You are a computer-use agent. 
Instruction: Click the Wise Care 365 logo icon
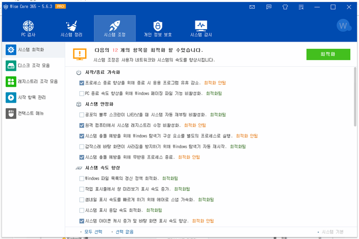click(x=6, y=7)
